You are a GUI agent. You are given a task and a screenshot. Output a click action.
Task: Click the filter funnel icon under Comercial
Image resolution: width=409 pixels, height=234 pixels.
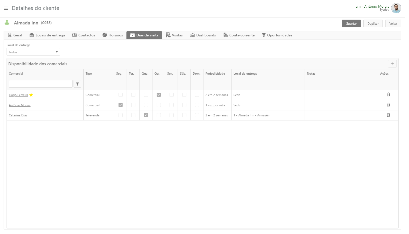click(78, 84)
